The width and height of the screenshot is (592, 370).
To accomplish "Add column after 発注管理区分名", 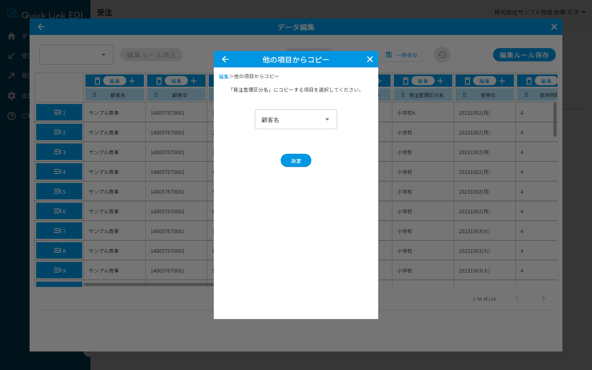I will click(440, 81).
